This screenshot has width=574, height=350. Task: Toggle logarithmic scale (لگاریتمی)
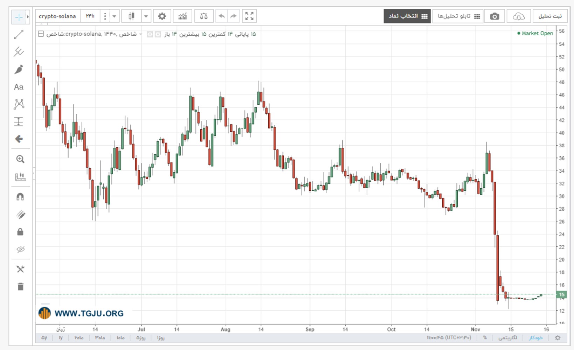[507, 338]
